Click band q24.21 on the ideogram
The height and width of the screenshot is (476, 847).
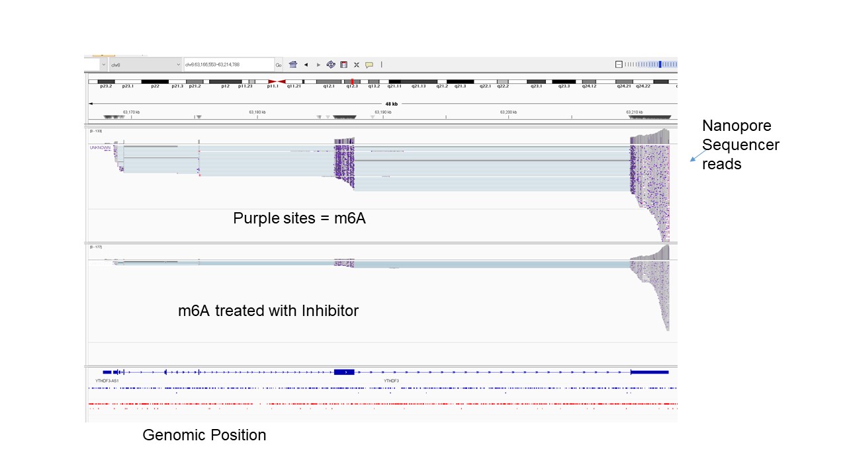click(x=623, y=82)
